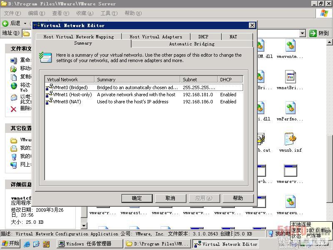The height and width of the screenshot is (250, 333).
Task: Select the VMnet1 (Host-only) network icon
Action: tap(49, 95)
